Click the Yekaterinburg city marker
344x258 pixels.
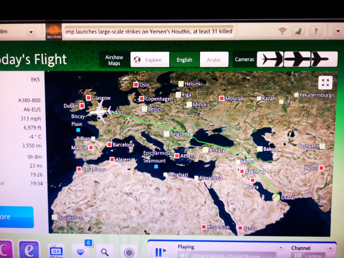click(x=296, y=95)
